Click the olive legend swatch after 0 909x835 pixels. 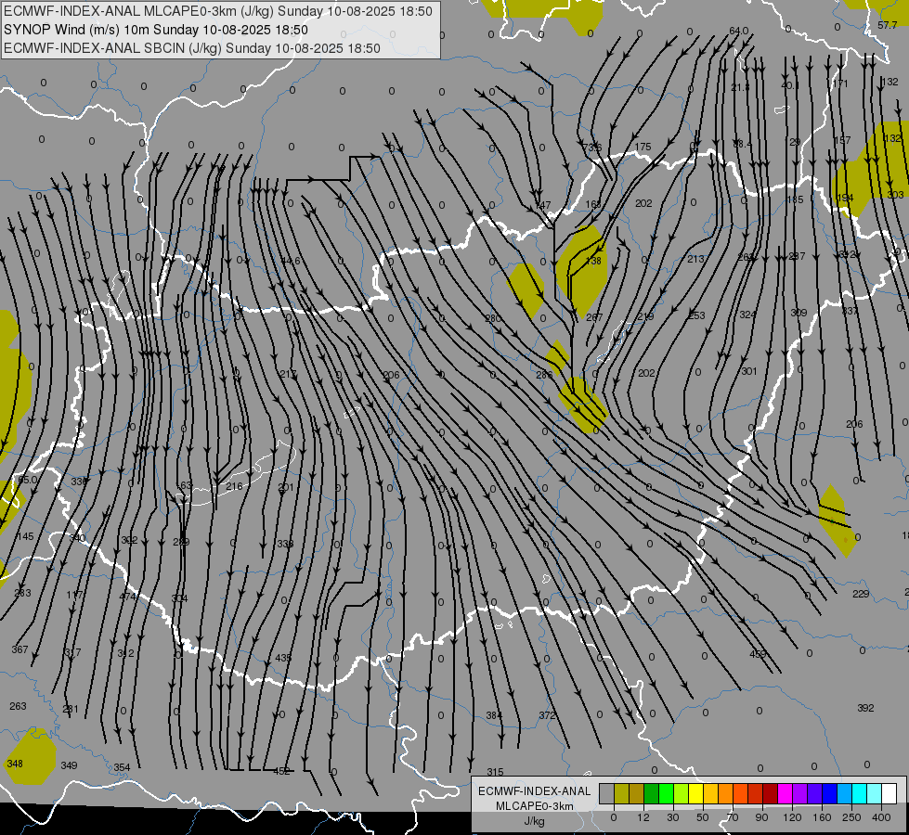[x=621, y=793]
